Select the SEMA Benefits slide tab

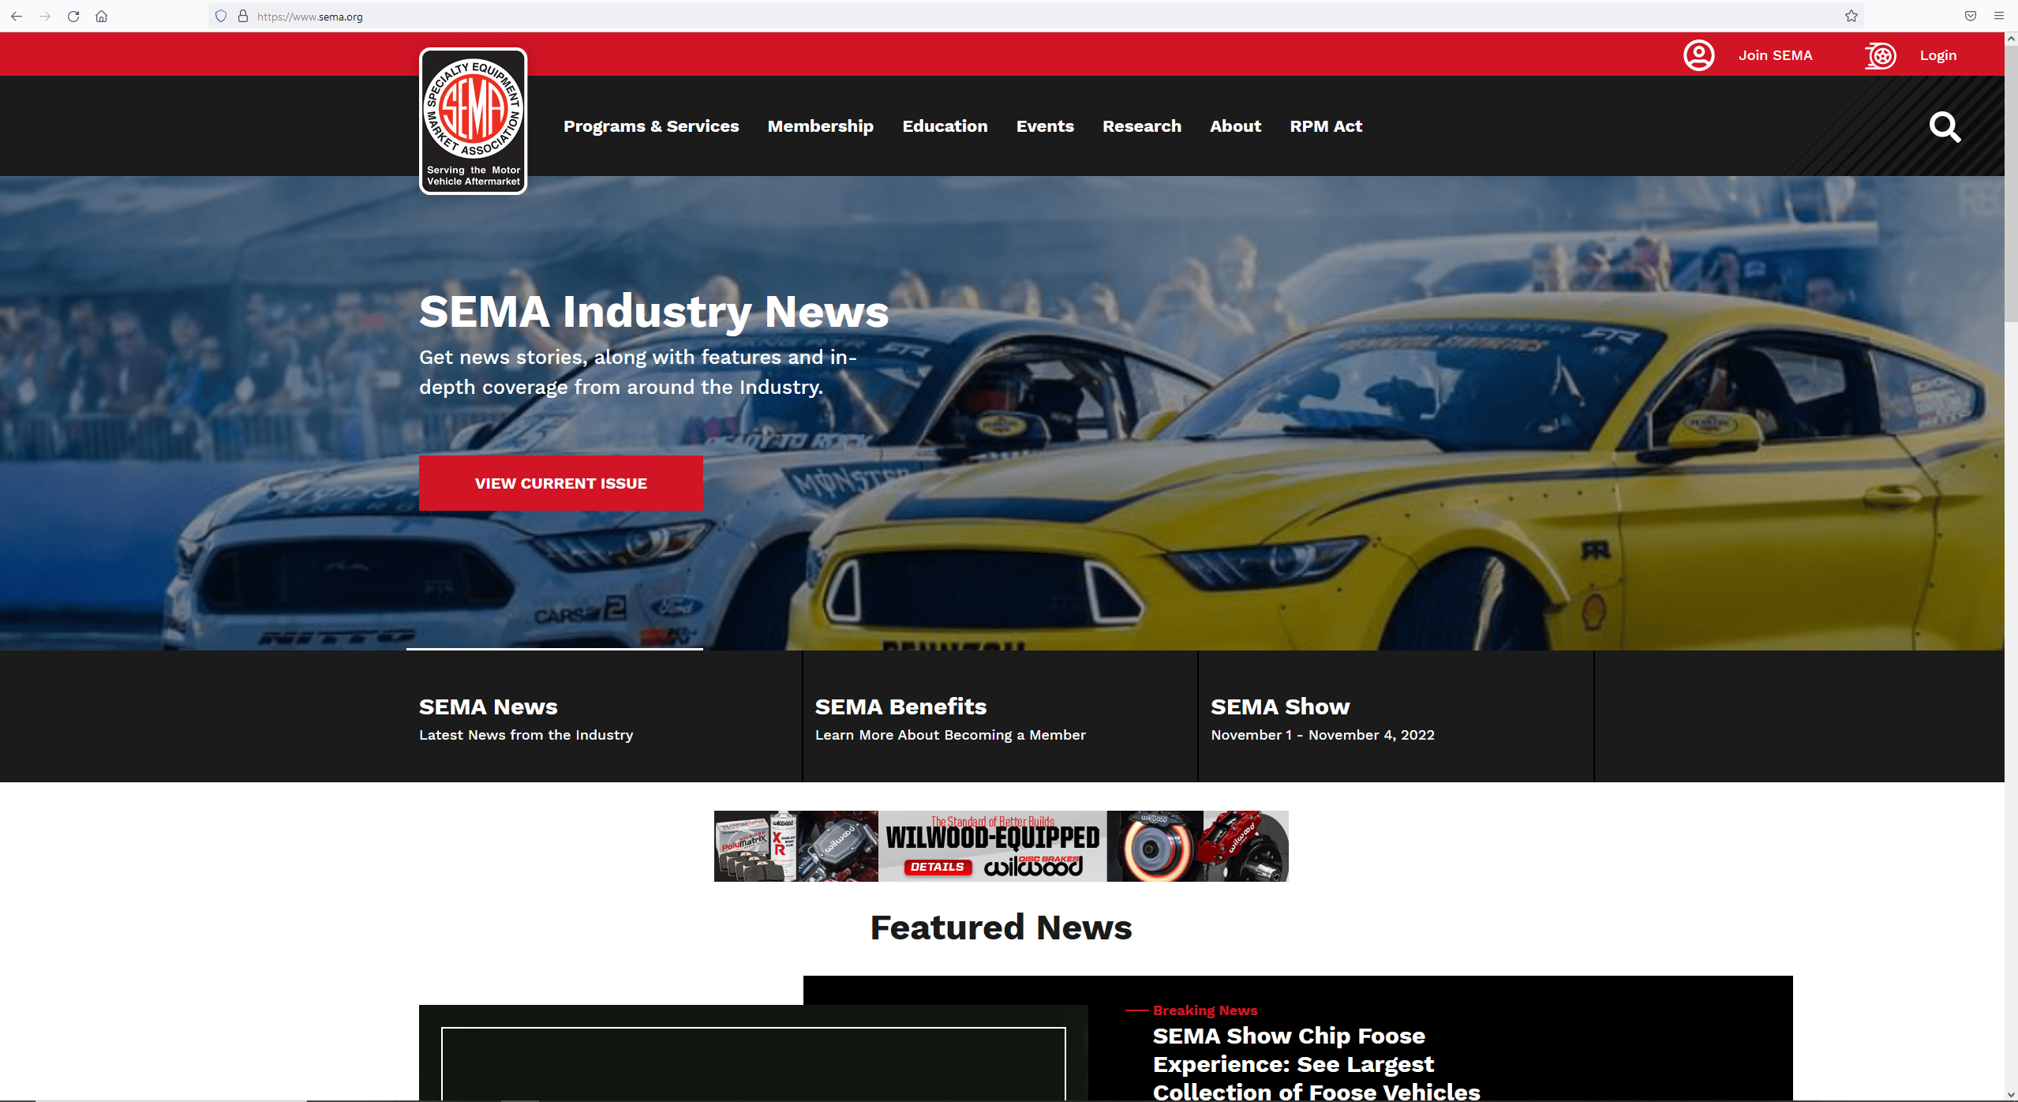pos(1000,717)
